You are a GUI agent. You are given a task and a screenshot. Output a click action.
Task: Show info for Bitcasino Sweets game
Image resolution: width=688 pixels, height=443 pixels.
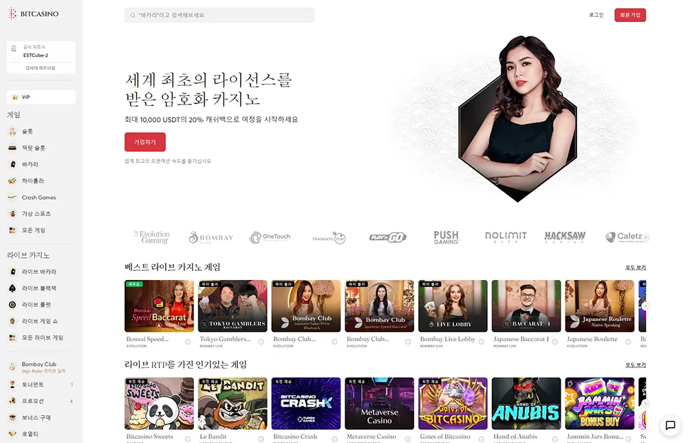tap(187, 439)
